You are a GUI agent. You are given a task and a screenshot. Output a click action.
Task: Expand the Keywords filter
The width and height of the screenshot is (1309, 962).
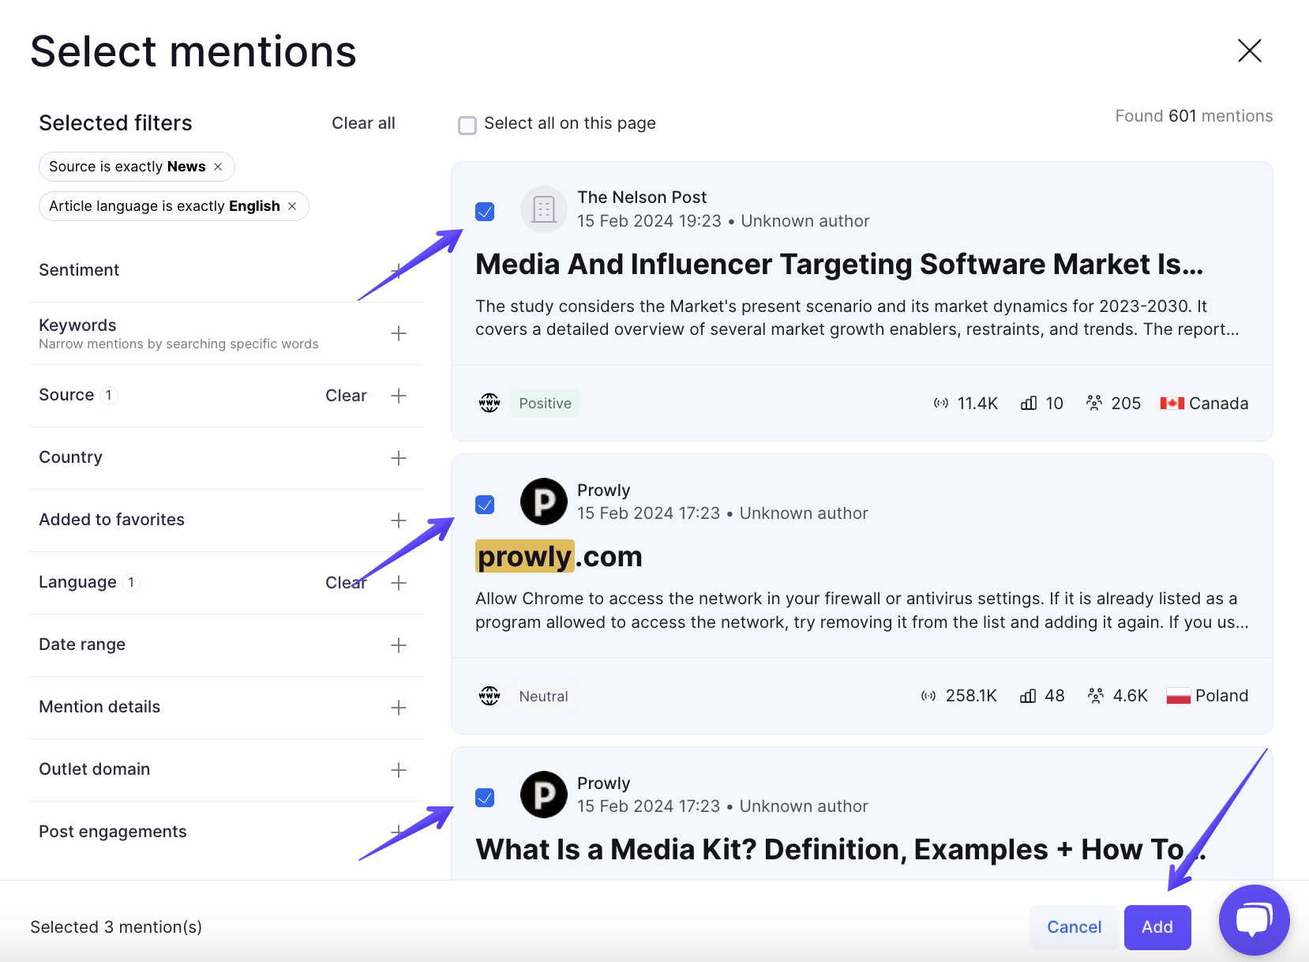[399, 333]
